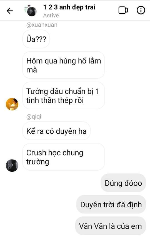Tap the sent "Duyên trời đã định" message
The height and width of the screenshot is (238, 150).
pos(111,204)
